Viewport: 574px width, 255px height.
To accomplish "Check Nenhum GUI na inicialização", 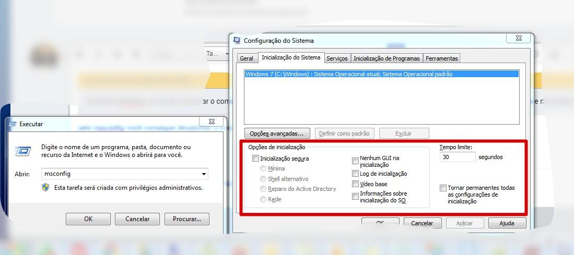I will (355, 161).
